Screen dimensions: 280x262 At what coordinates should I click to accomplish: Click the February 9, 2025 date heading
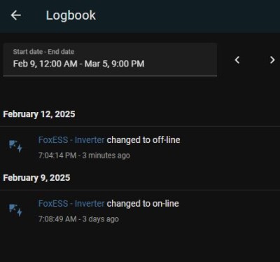(36, 178)
